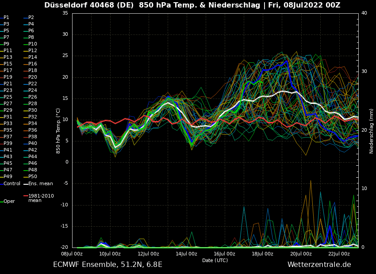
Task: Click the red 1981-2010 mean line swatch
Action: tap(26, 196)
